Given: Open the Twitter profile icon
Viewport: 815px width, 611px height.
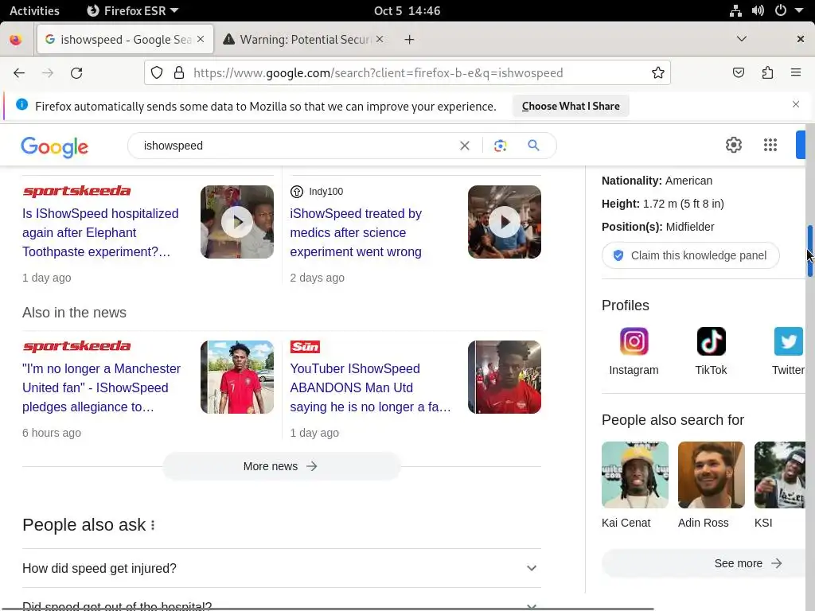Looking at the screenshot, I should pyautogui.click(x=789, y=341).
